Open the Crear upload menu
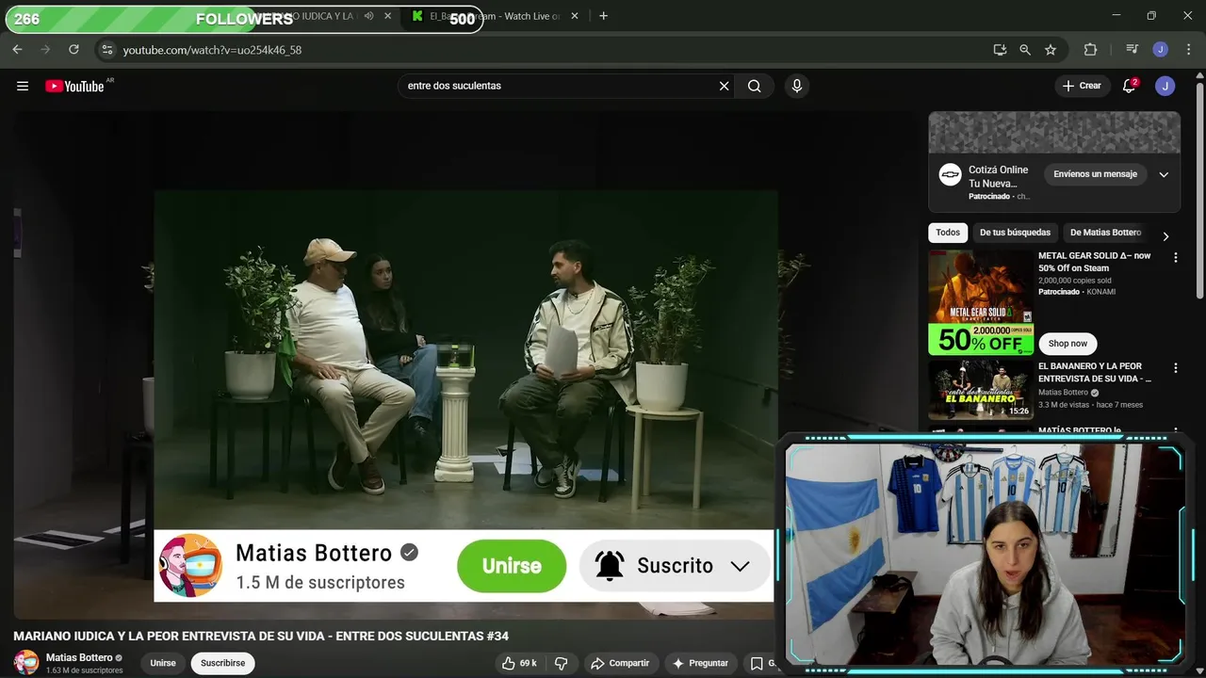This screenshot has height=678, width=1206. tap(1082, 86)
